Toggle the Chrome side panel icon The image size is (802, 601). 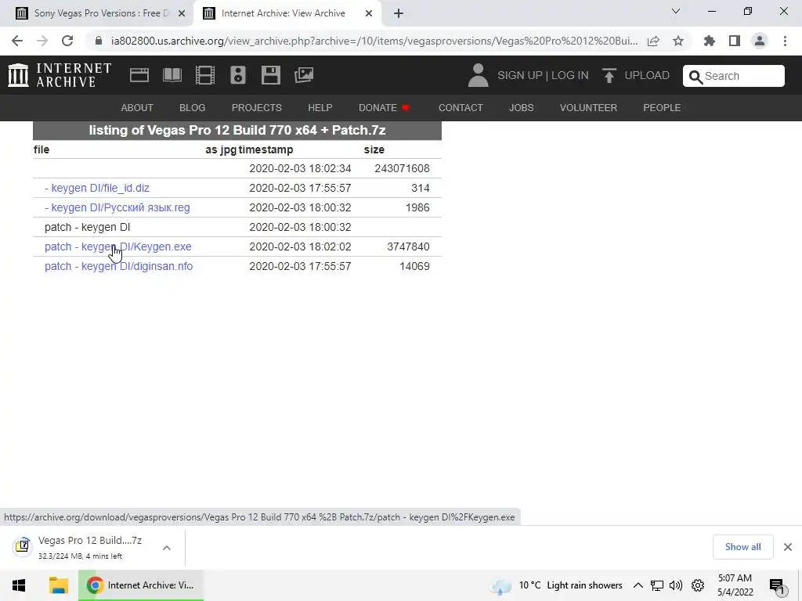(735, 41)
